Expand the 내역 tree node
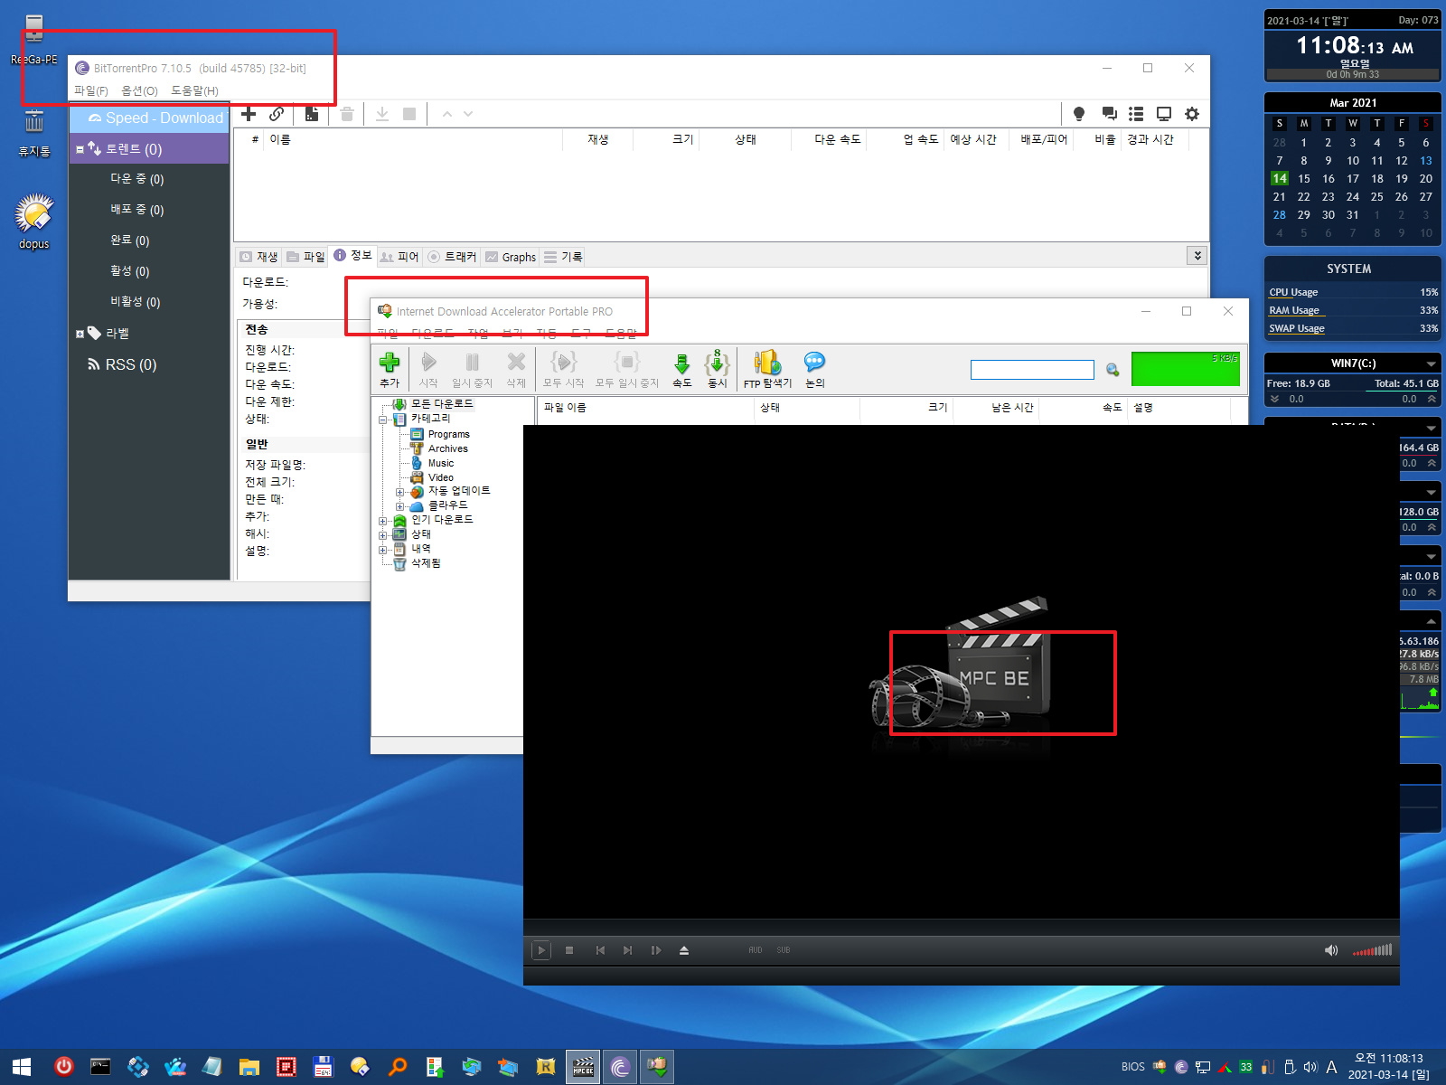This screenshot has height=1085, width=1446. [x=383, y=550]
